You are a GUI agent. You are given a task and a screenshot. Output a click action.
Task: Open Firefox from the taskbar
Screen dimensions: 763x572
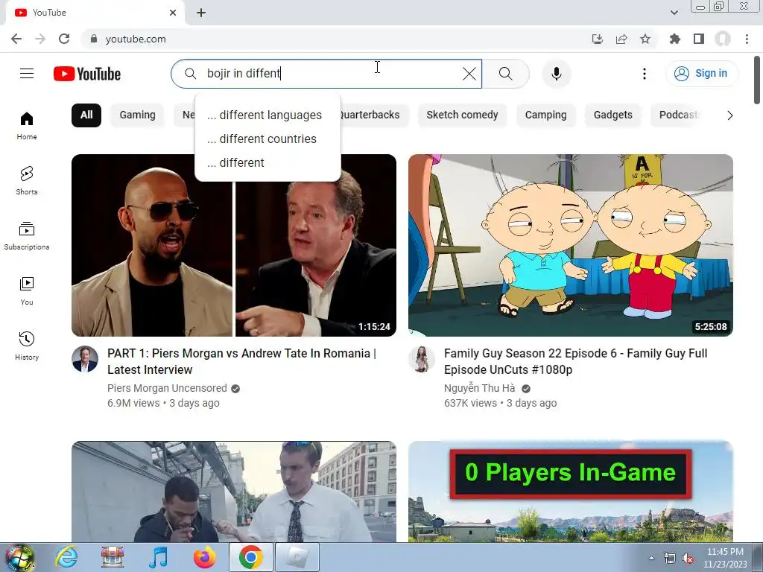(x=204, y=557)
